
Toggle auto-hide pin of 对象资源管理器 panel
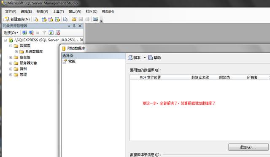[x=74, y=26]
